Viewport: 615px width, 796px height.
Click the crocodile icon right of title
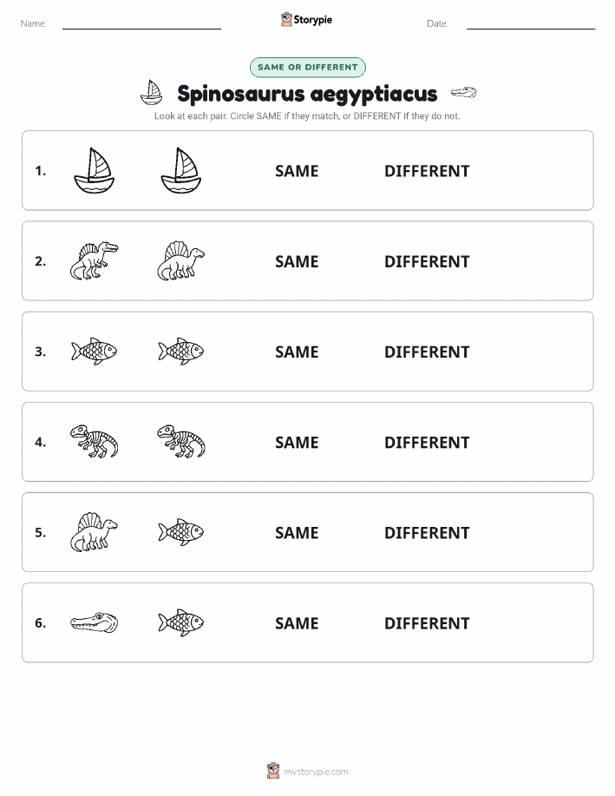point(464,92)
